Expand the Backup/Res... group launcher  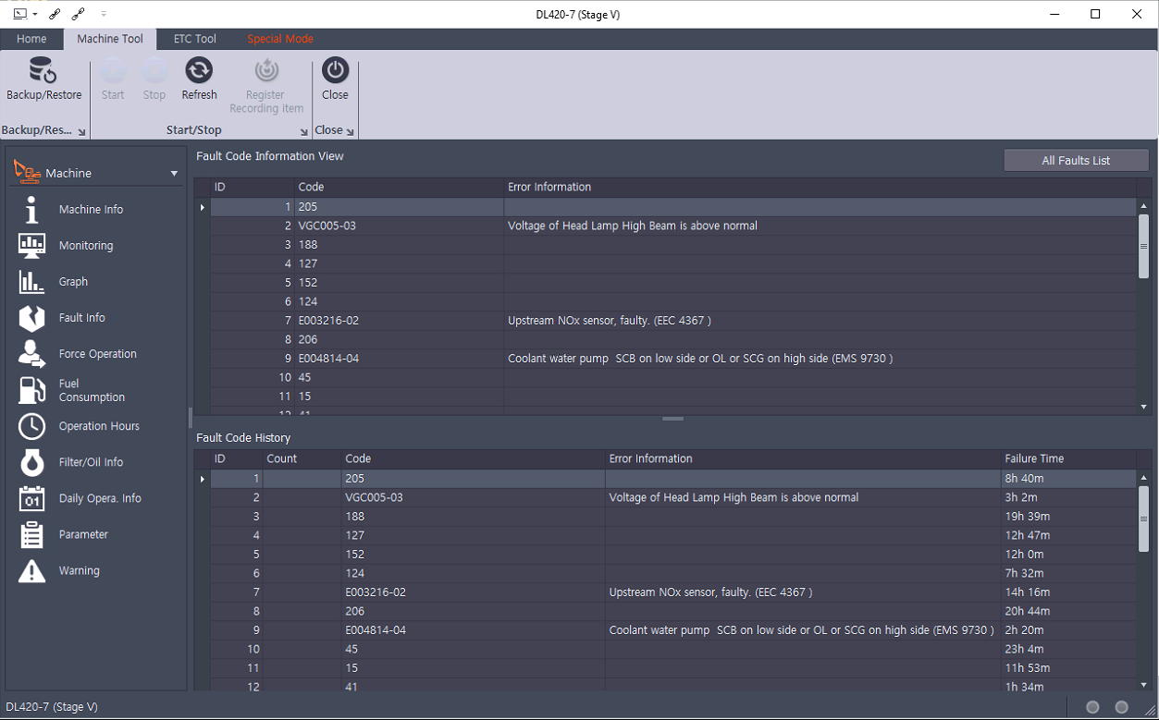81,132
